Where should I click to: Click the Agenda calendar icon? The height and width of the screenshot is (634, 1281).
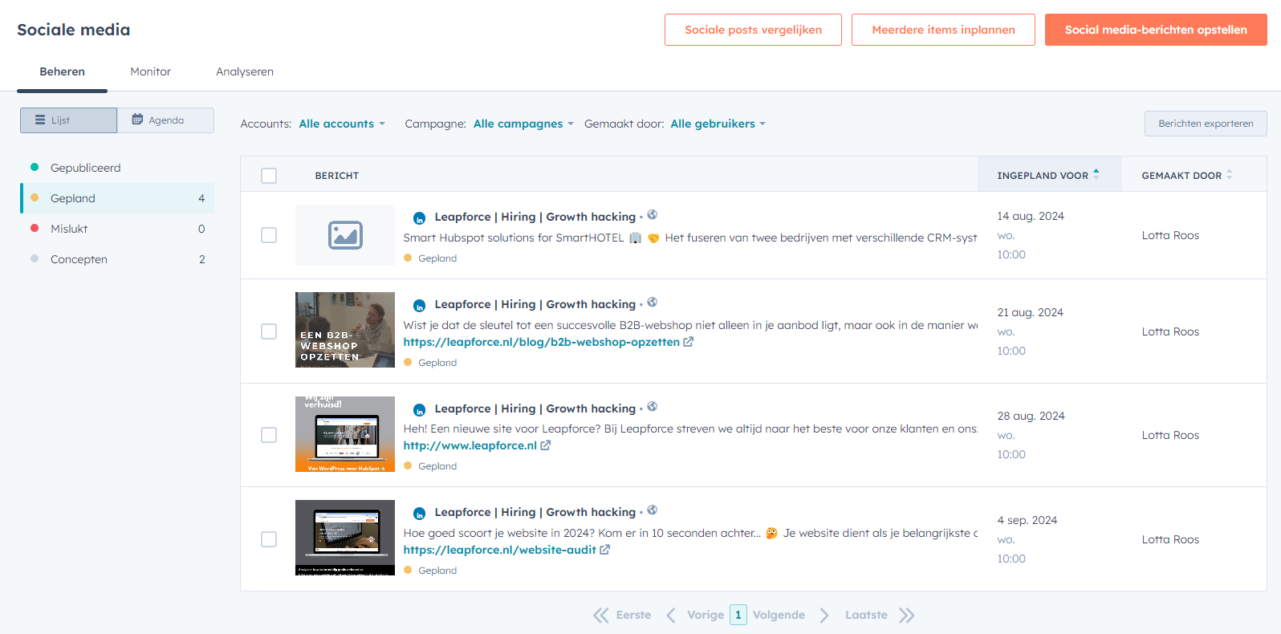pos(137,120)
